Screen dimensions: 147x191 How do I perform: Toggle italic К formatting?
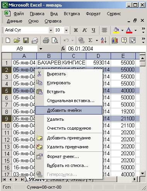click(84, 30)
